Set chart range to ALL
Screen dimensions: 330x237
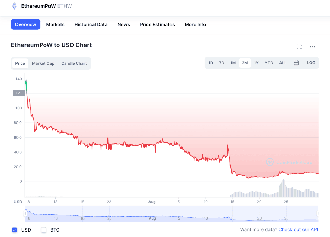coord(283,63)
